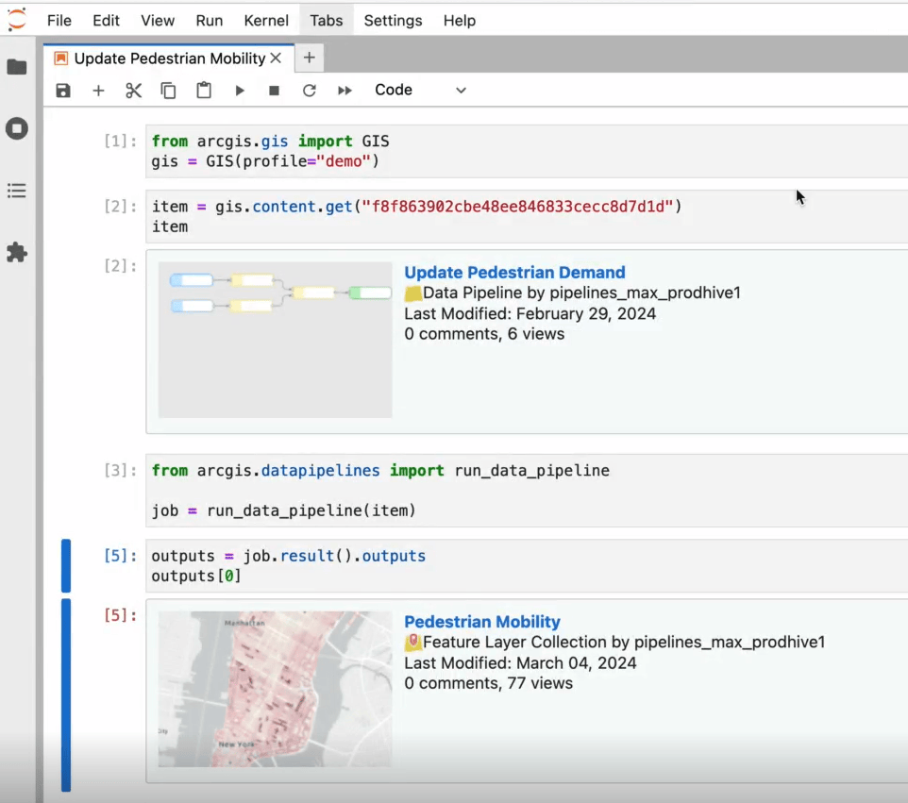Screen dimensions: 908x803
Task: Copy the selected cell using the copy icon
Action: [x=168, y=90]
